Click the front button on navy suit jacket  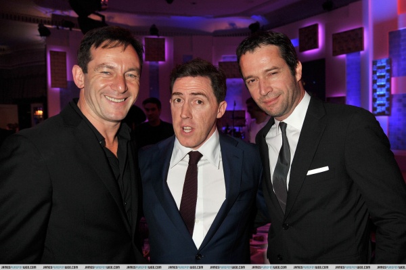(x=198, y=256)
